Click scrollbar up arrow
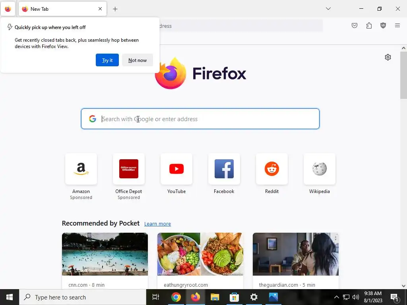407x305 pixels. [x=403, y=48]
